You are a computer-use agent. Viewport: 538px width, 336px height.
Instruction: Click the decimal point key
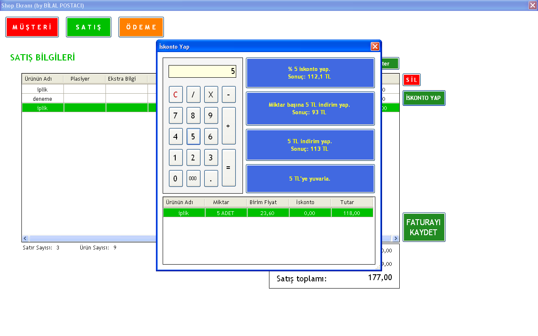pos(211,178)
